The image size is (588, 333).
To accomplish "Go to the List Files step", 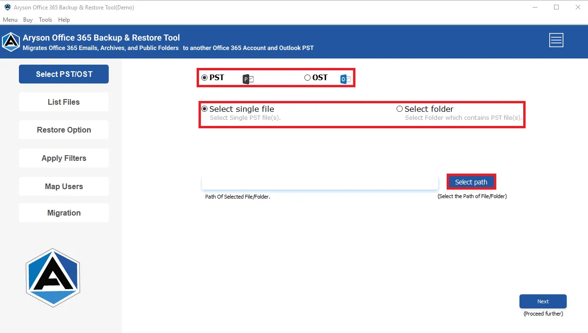I will [64, 102].
